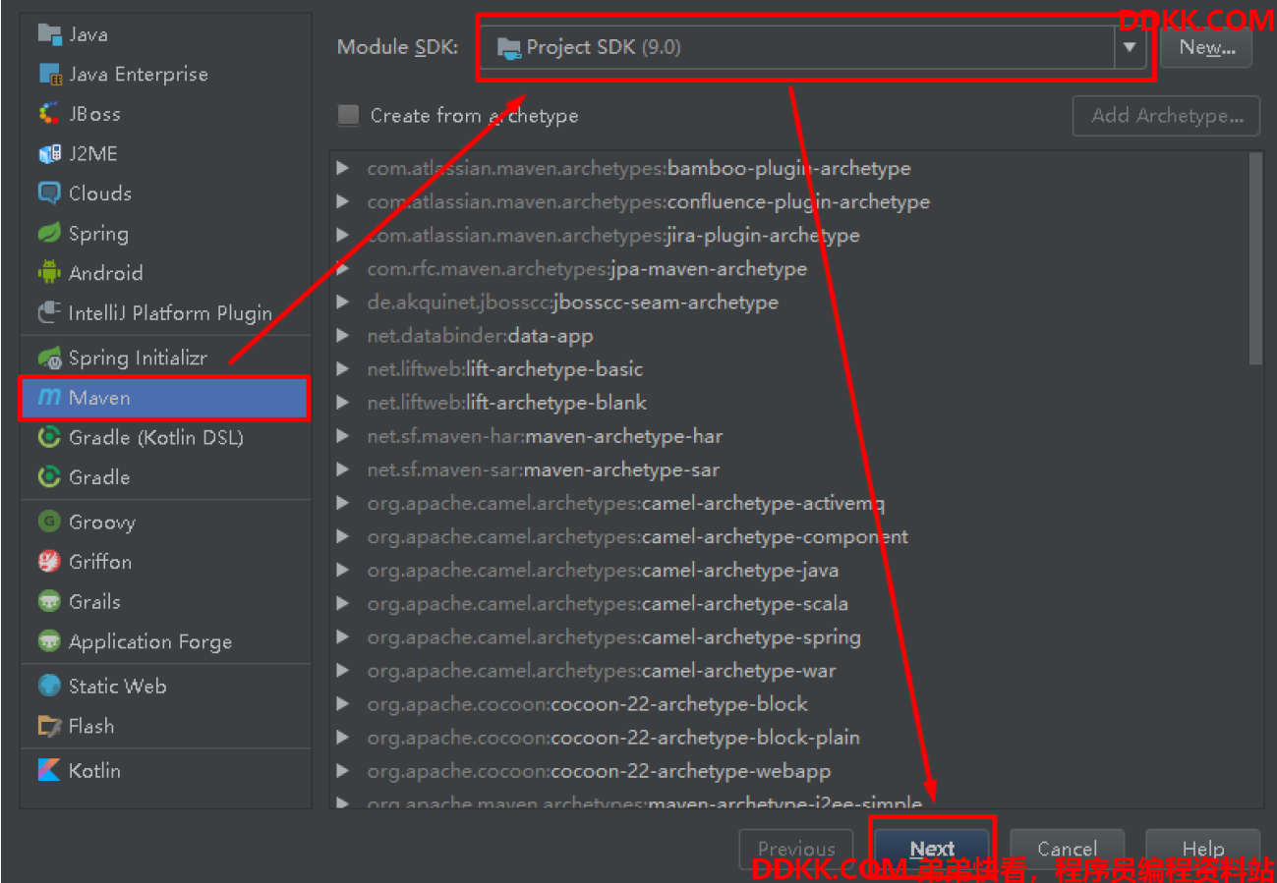Click the Previous button
This screenshot has width=1277, height=883.
[x=796, y=850]
